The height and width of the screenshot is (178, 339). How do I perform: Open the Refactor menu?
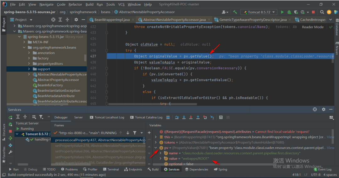pos(75,4)
